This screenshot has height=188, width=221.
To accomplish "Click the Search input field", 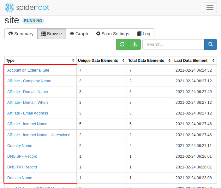I will point(173,44).
